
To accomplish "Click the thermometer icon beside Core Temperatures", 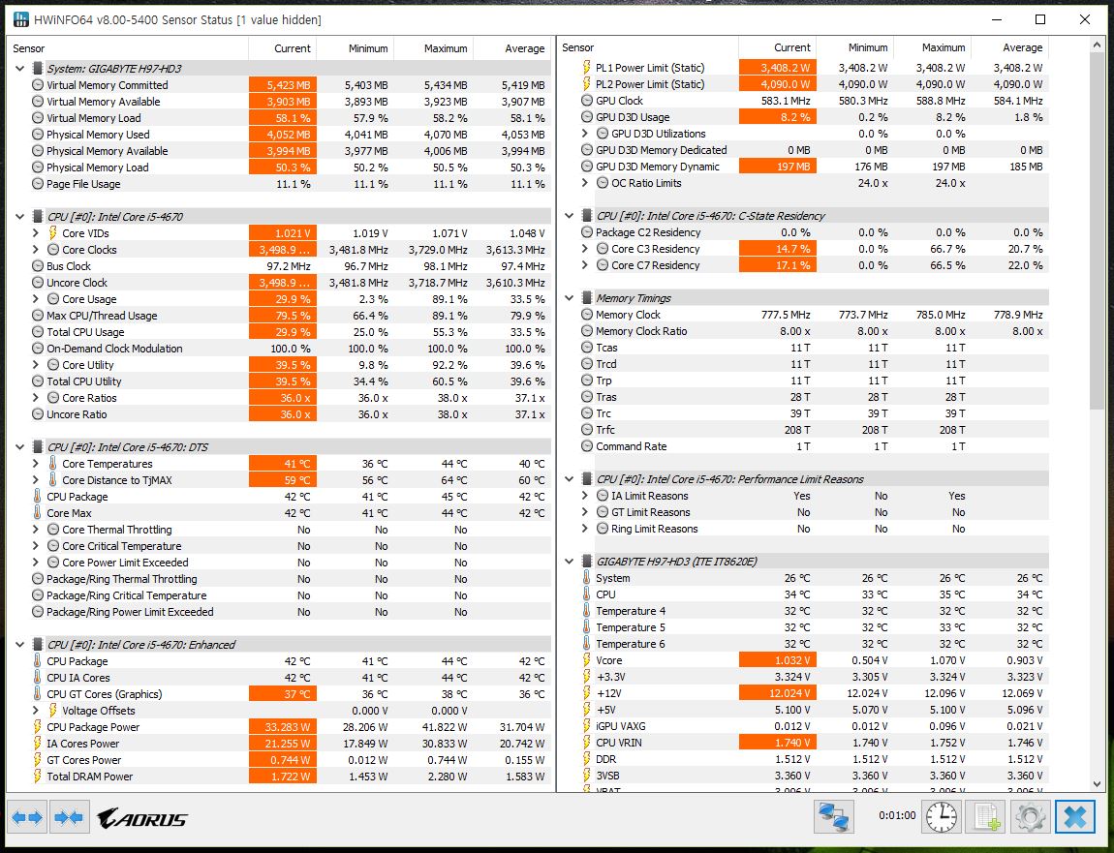I will click(x=52, y=463).
